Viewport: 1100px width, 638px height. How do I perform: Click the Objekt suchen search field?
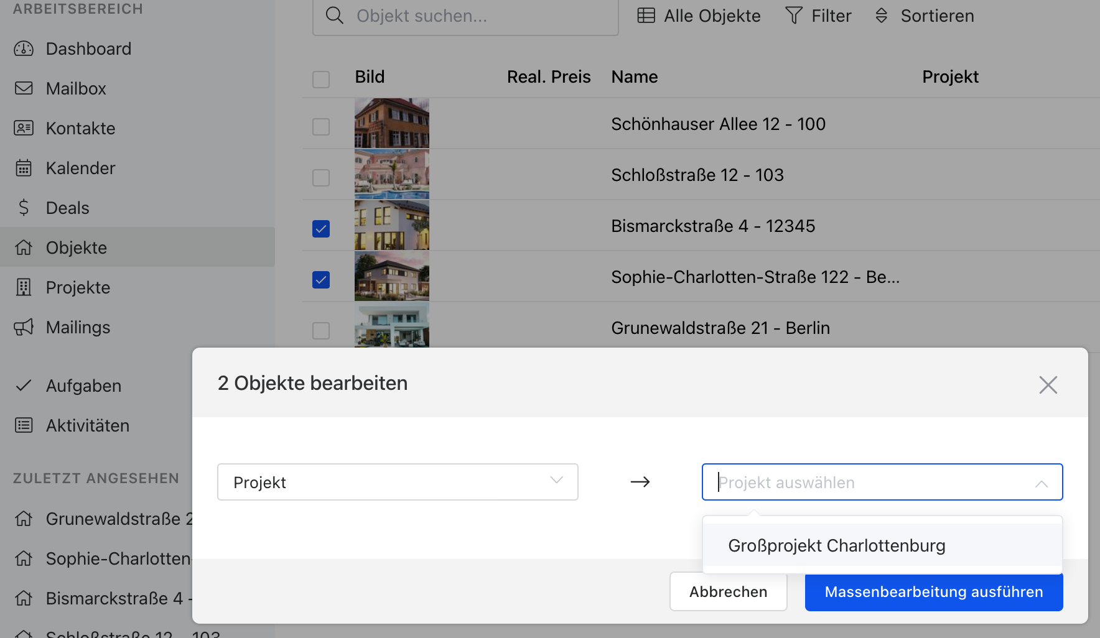(x=473, y=16)
